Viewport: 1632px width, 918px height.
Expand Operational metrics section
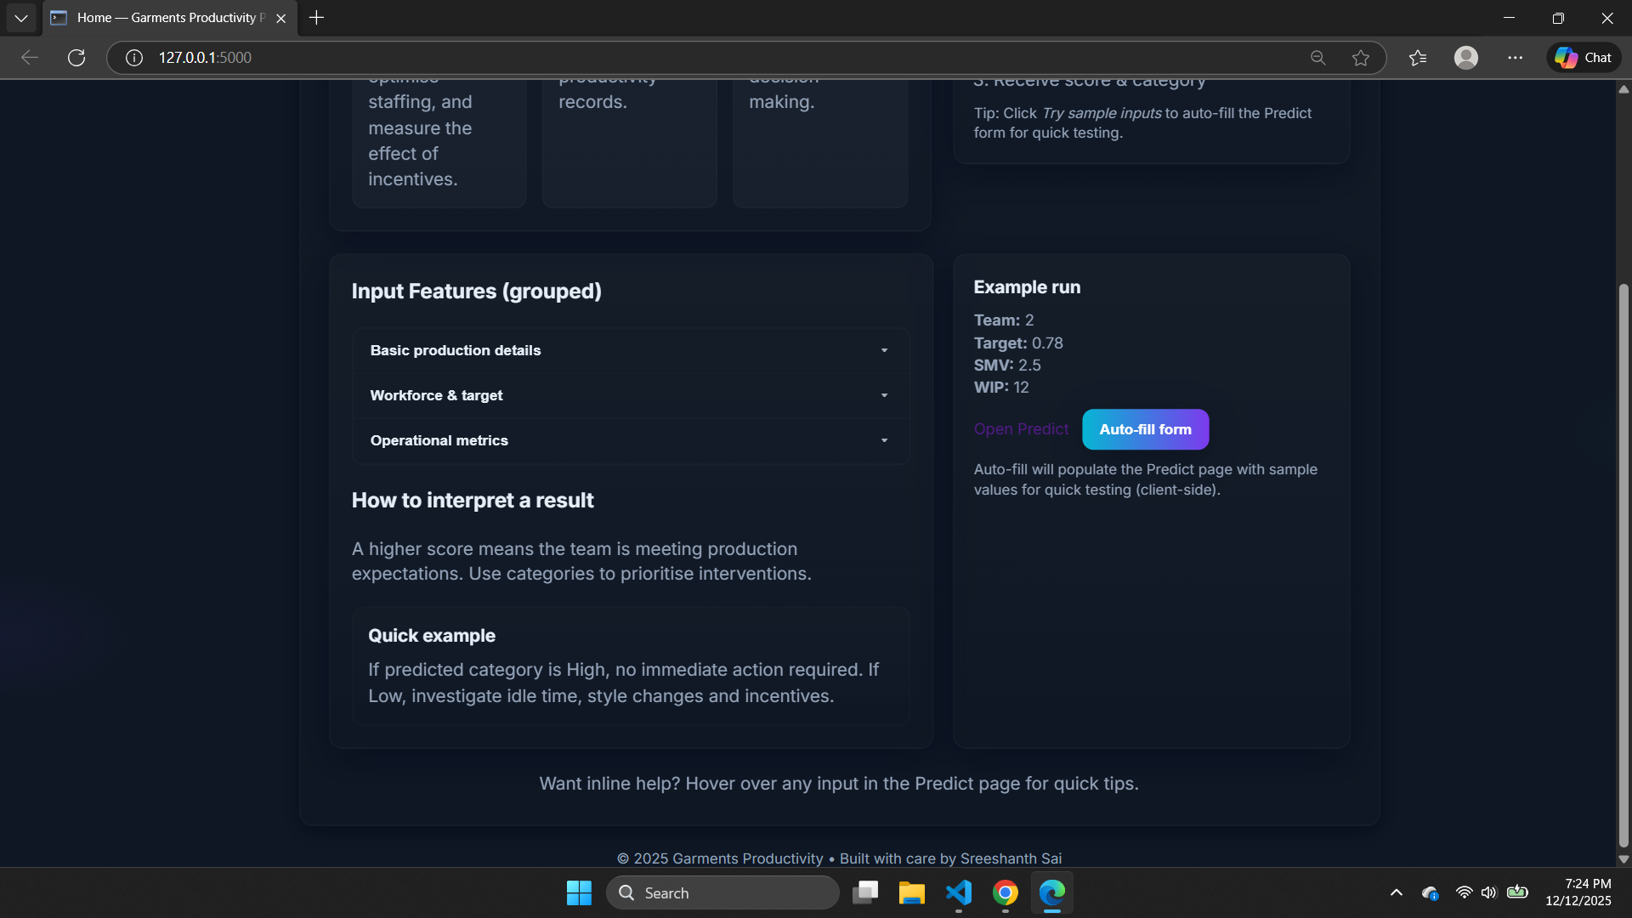[x=630, y=440]
